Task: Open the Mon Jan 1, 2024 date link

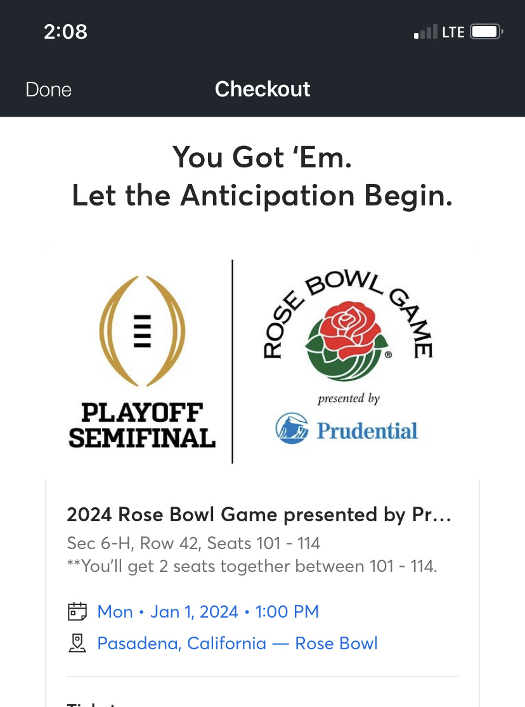Action: click(208, 612)
